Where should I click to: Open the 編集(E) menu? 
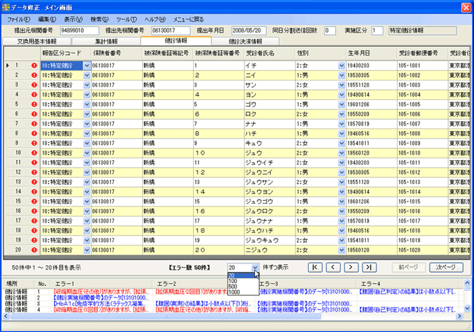47,20
